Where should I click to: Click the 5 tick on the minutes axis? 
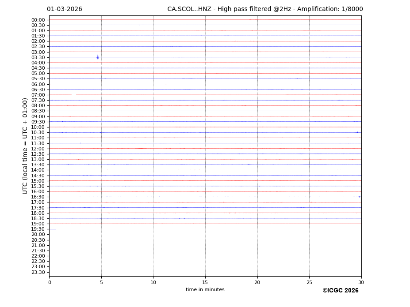pos(101,282)
